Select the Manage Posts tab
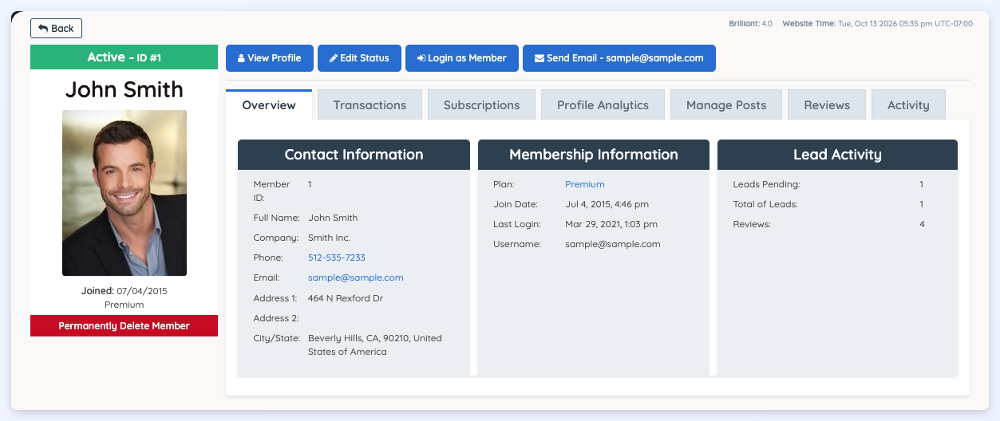The height and width of the screenshot is (421, 1000). coord(726,104)
